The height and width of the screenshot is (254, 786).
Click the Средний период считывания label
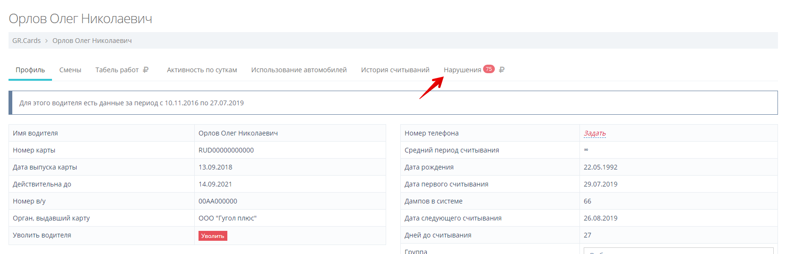click(452, 150)
